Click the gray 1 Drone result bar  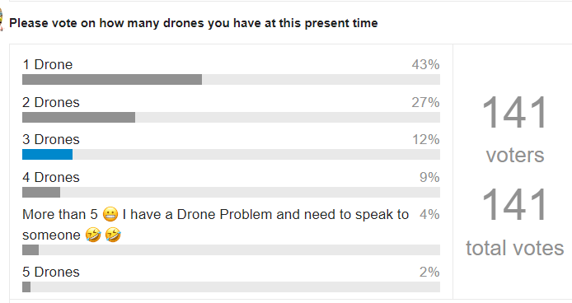tap(112, 80)
